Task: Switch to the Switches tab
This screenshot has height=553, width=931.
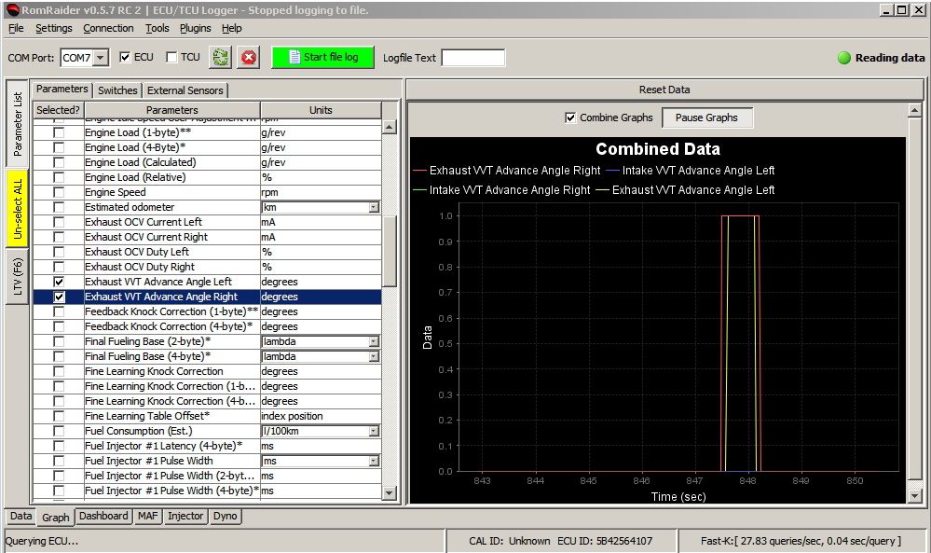Action: point(117,90)
